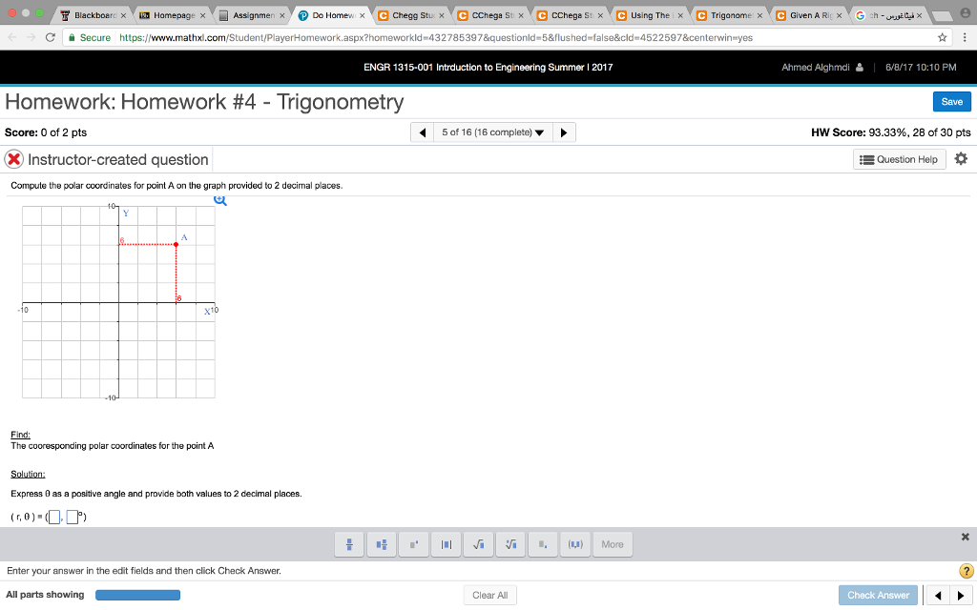
Task: Click the r value input field
Action: pyautogui.click(x=52, y=516)
